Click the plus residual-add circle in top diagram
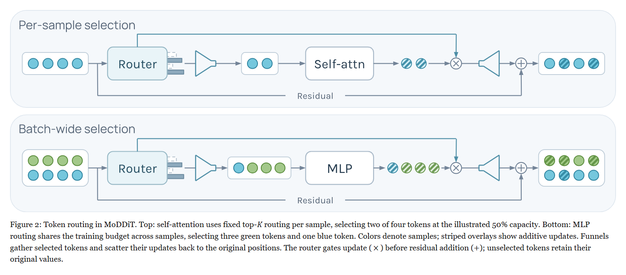626x275 pixels. click(521, 64)
